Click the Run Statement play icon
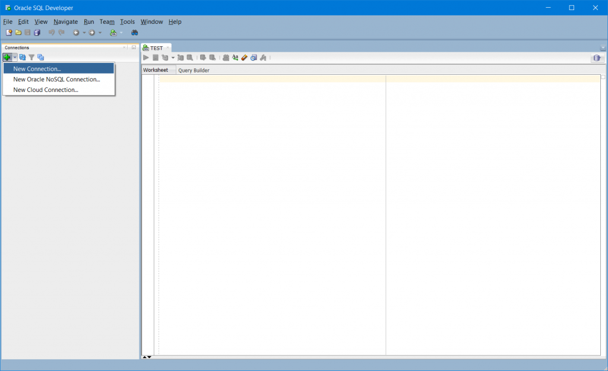 tap(146, 58)
